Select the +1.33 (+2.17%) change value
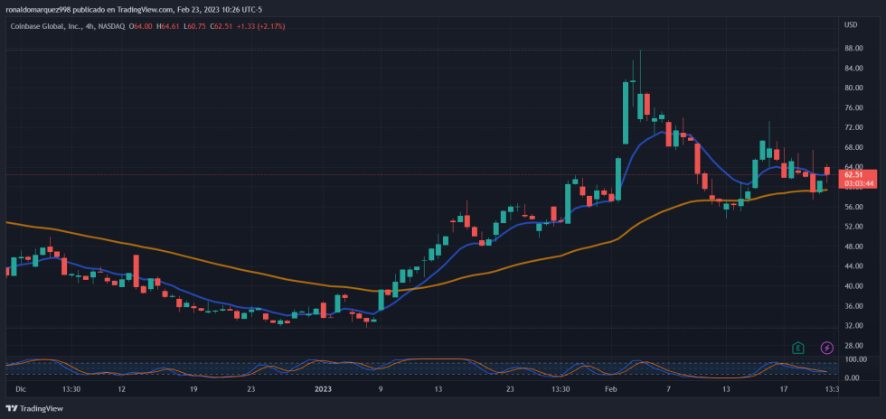 (x=259, y=26)
